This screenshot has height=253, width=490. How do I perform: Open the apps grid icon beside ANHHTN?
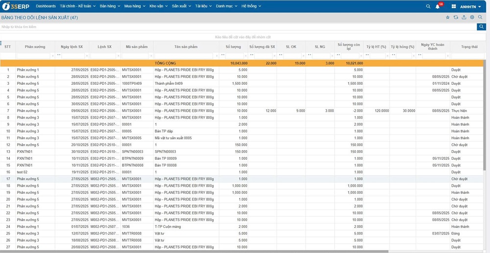click(x=453, y=6)
